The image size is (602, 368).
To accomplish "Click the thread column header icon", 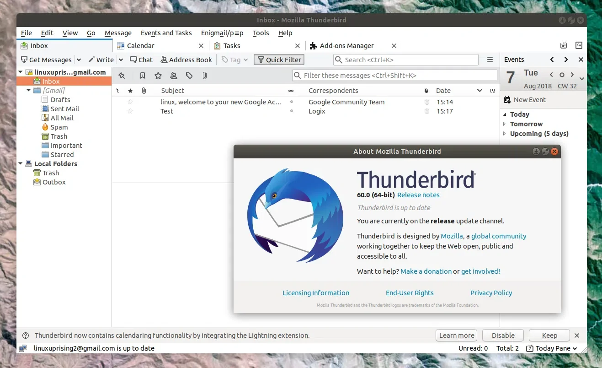I will [x=118, y=91].
